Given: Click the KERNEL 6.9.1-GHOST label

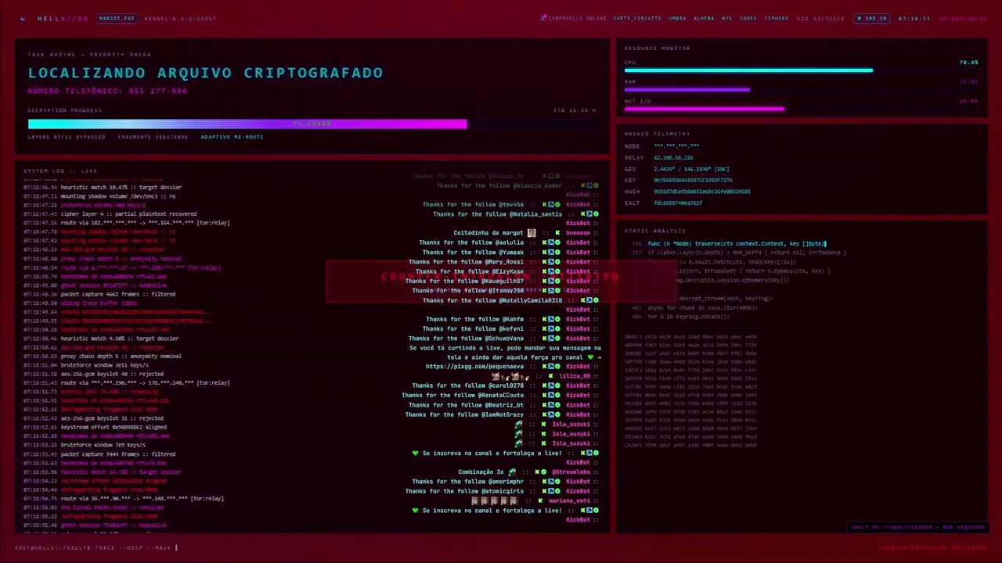Looking at the screenshot, I should click(180, 18).
